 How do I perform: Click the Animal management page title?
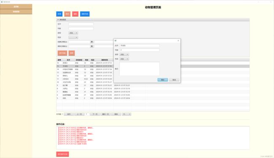click(x=153, y=7)
